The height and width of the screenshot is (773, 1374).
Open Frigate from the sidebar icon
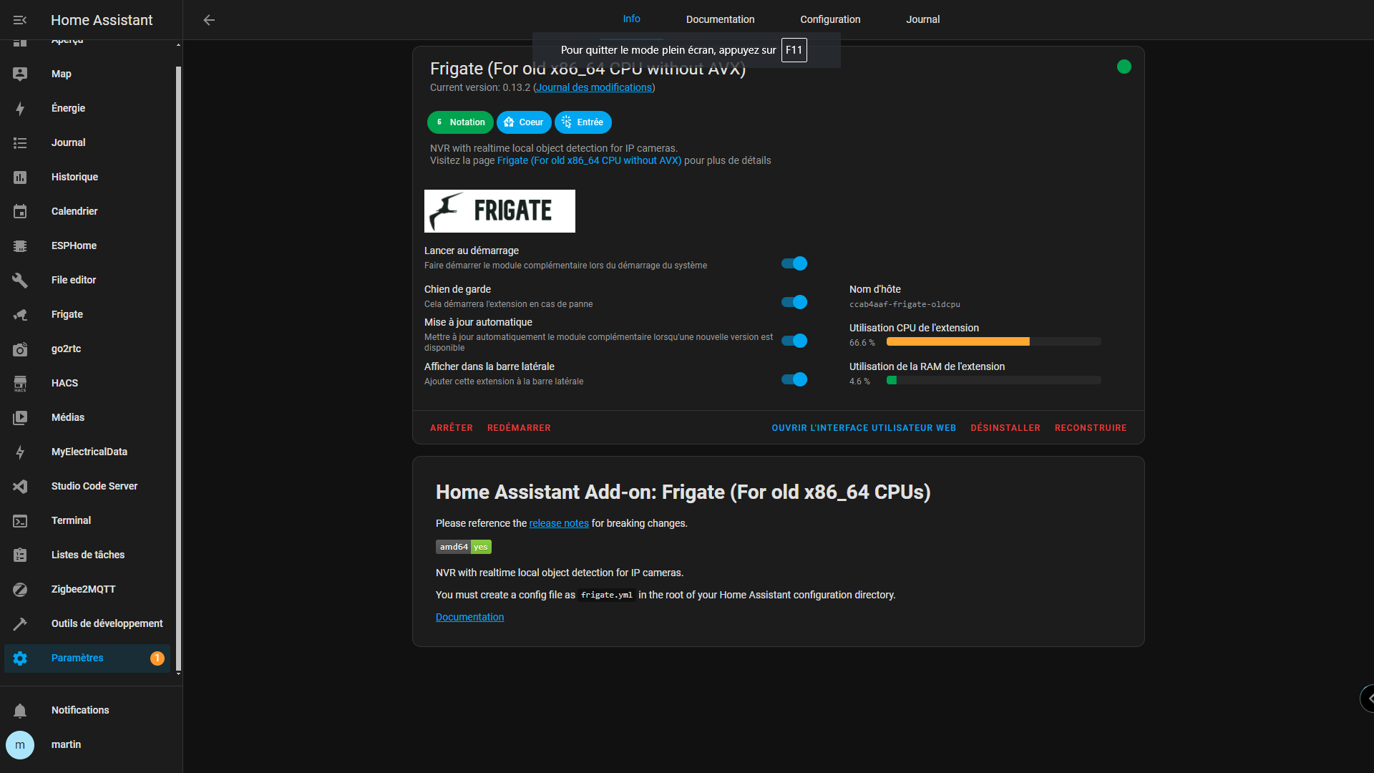click(20, 314)
